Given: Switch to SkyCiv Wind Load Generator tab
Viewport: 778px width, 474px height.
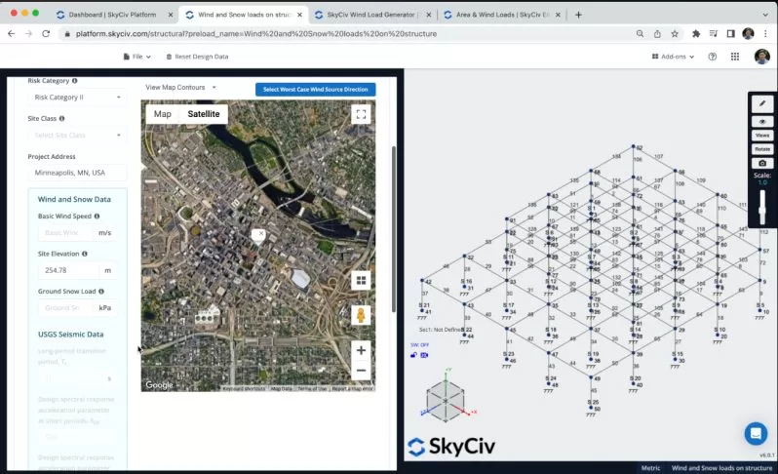Looking at the screenshot, I should tap(372, 15).
